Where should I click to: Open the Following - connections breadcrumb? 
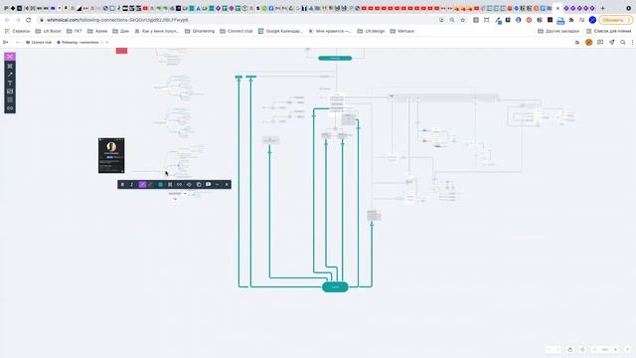click(78, 42)
